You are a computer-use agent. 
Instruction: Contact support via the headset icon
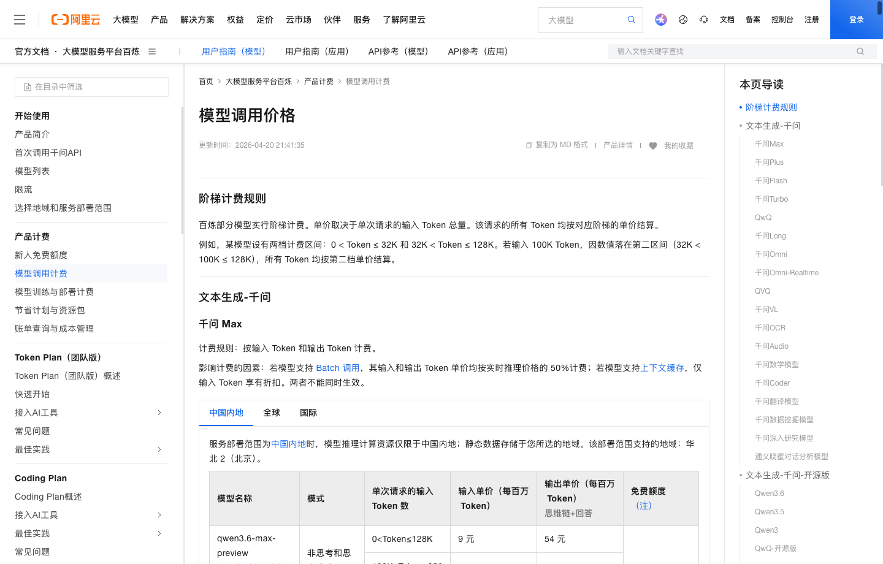tap(703, 19)
